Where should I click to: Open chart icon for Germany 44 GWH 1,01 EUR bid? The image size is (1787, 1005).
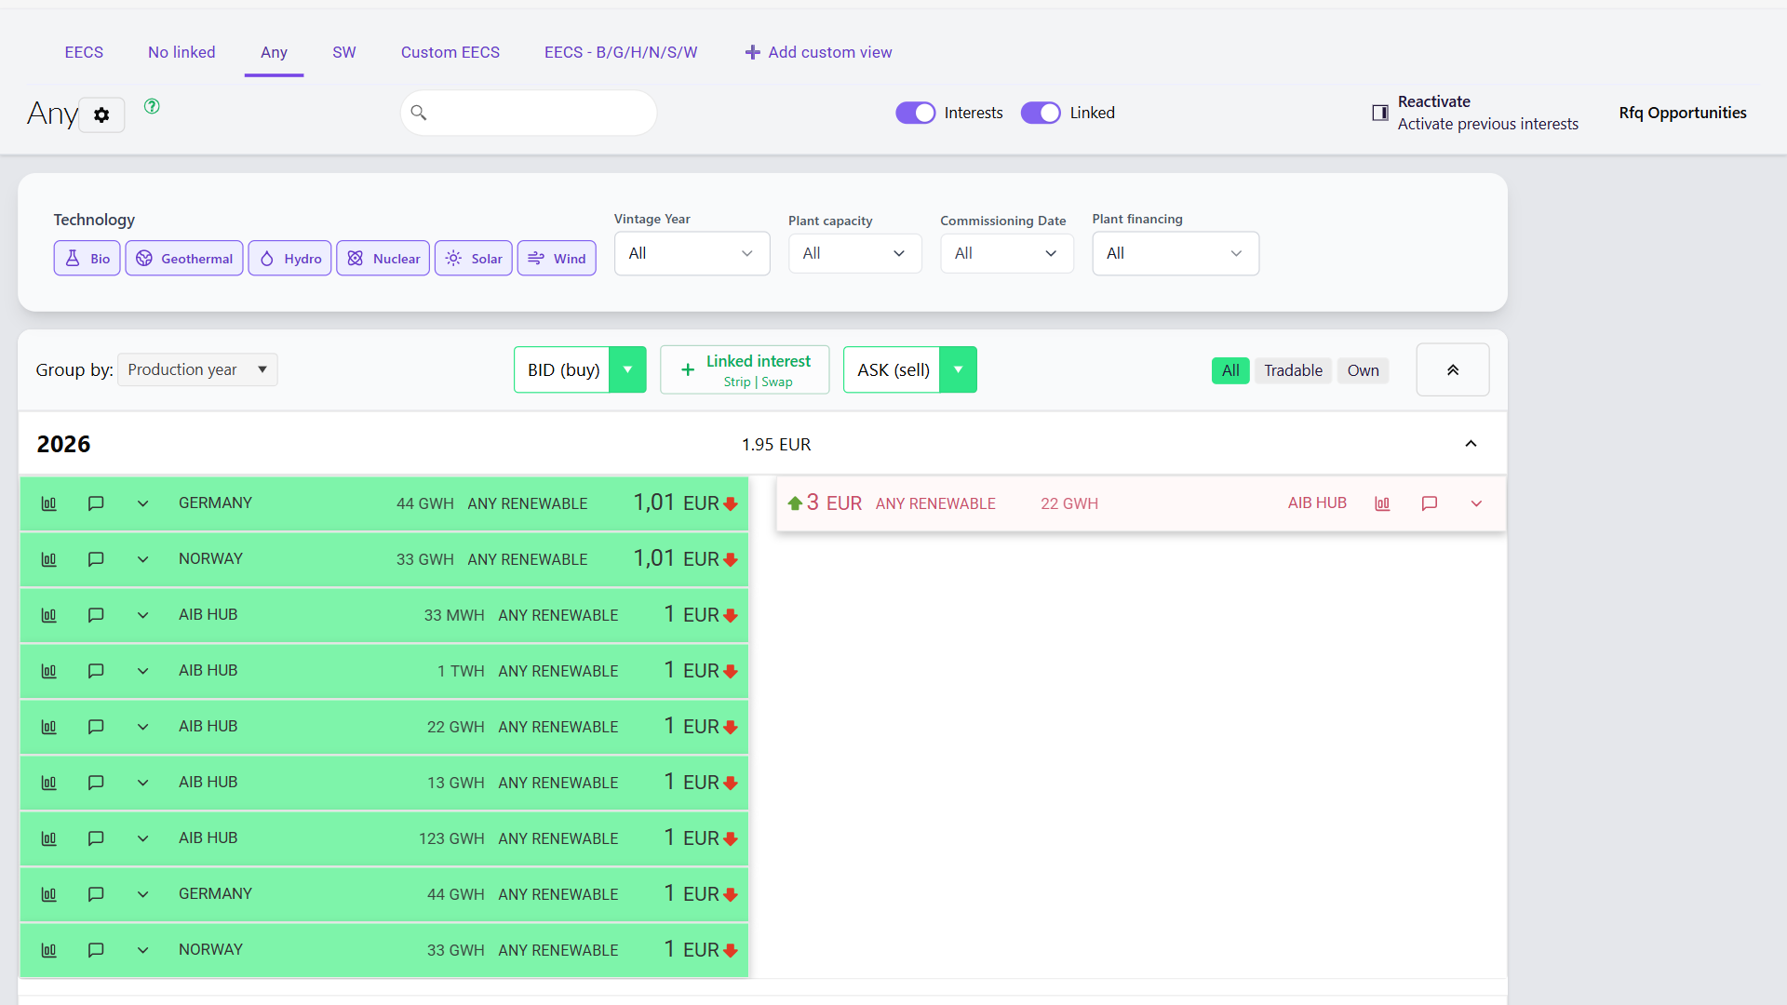tap(48, 503)
